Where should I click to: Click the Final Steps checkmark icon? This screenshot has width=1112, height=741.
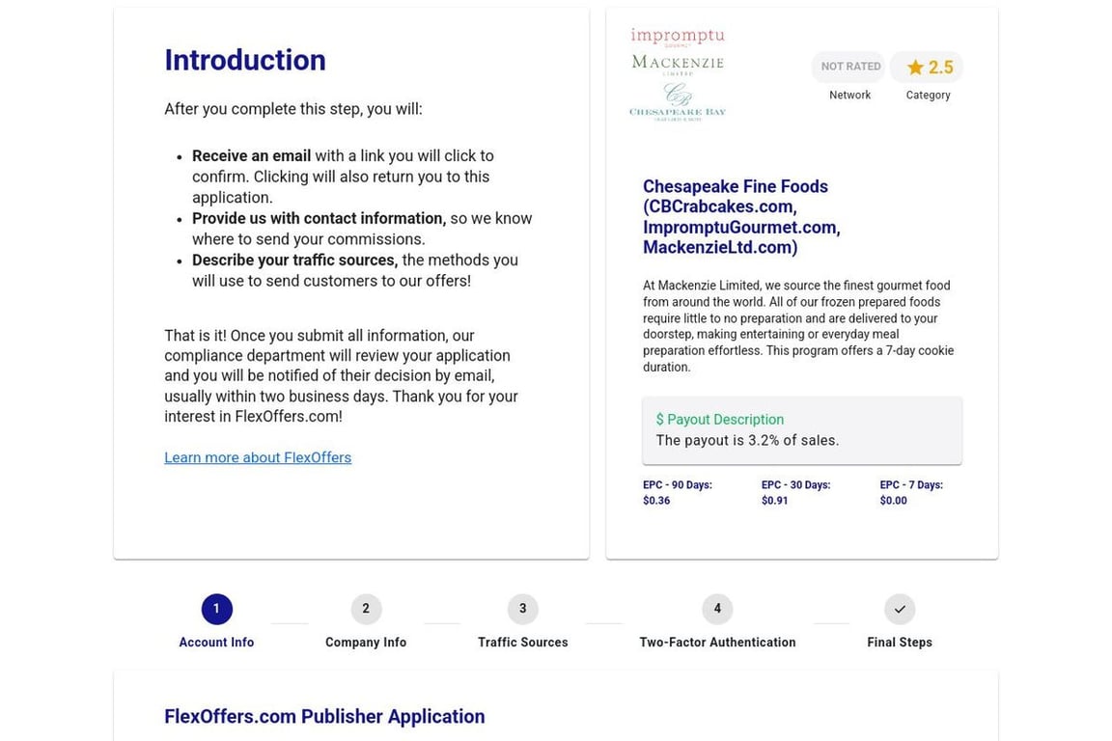point(900,609)
